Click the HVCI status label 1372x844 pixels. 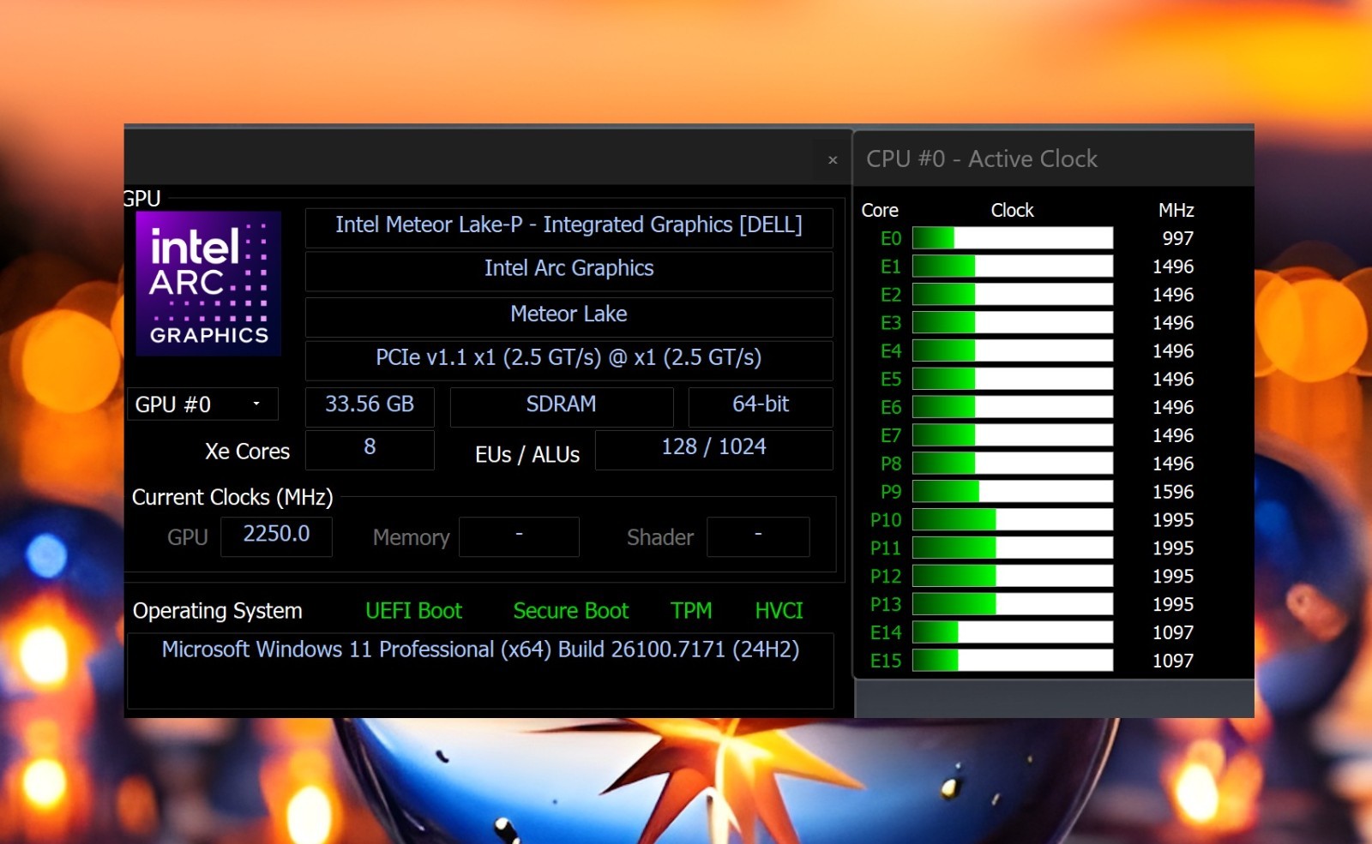(779, 611)
